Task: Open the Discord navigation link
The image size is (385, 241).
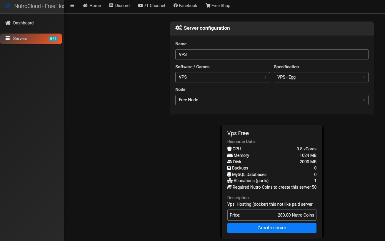Action: click(x=119, y=6)
